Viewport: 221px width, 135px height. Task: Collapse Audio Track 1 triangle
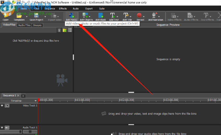pyautogui.click(x=2, y=127)
